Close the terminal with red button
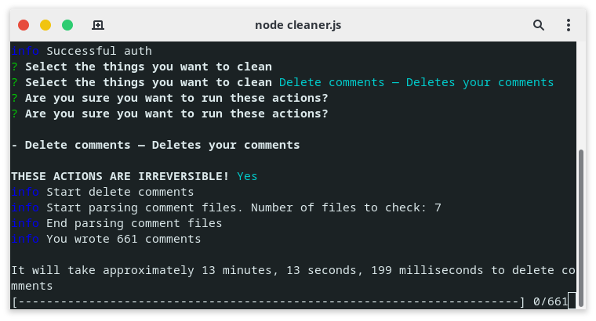The image size is (596, 321). (24, 25)
